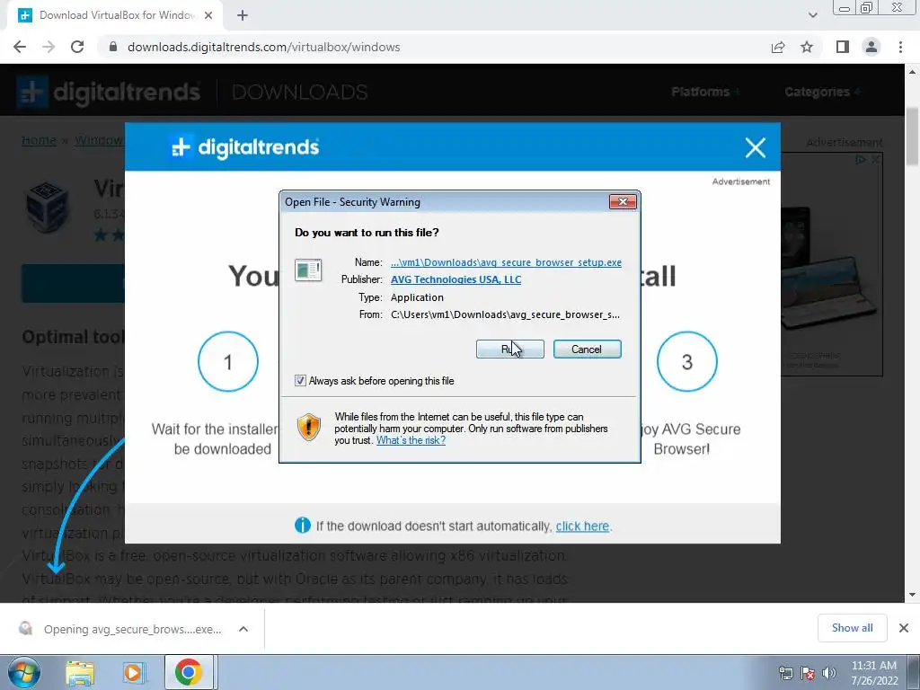Reload the current page
This screenshot has height=690, width=920.
[77, 47]
